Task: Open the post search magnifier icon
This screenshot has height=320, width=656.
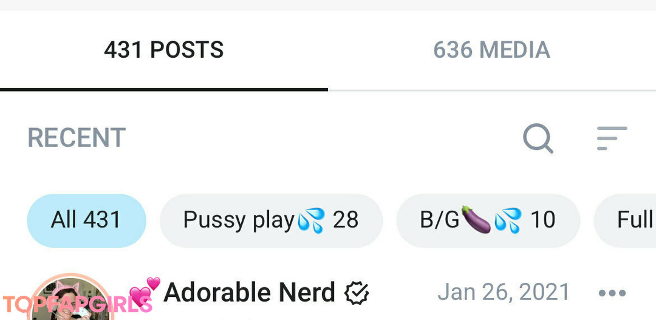Action: click(x=538, y=138)
